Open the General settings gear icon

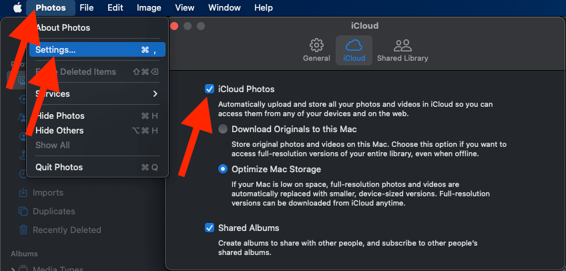[316, 45]
